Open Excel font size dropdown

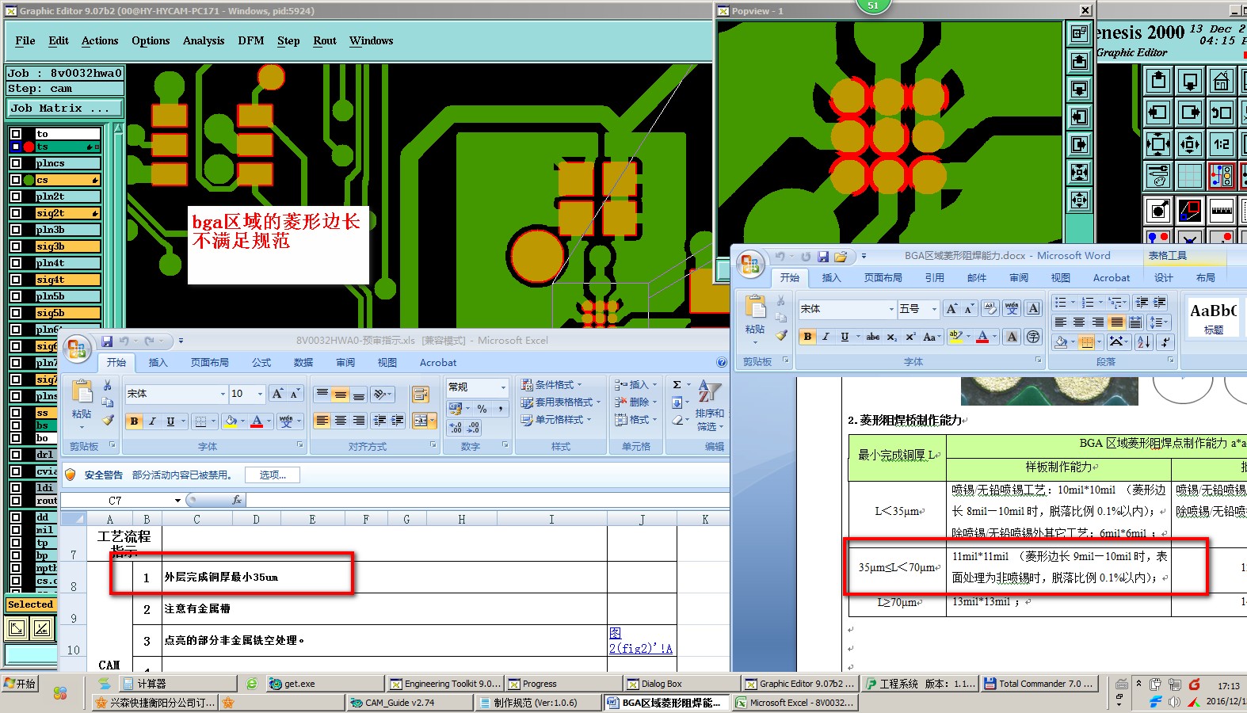pos(260,394)
